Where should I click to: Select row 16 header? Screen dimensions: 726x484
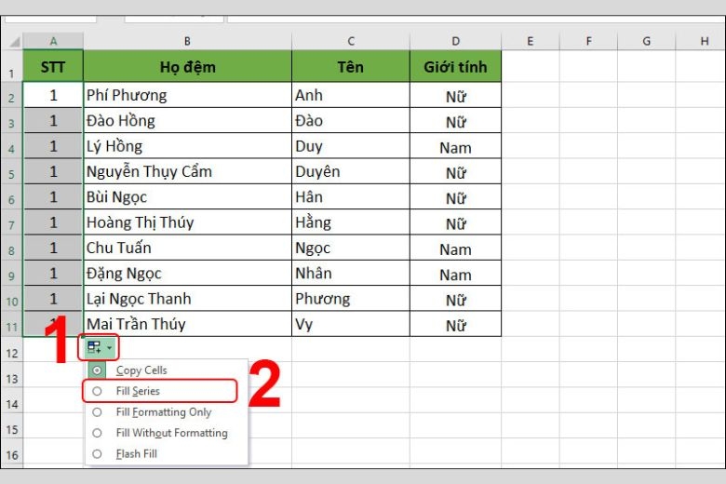point(11,451)
